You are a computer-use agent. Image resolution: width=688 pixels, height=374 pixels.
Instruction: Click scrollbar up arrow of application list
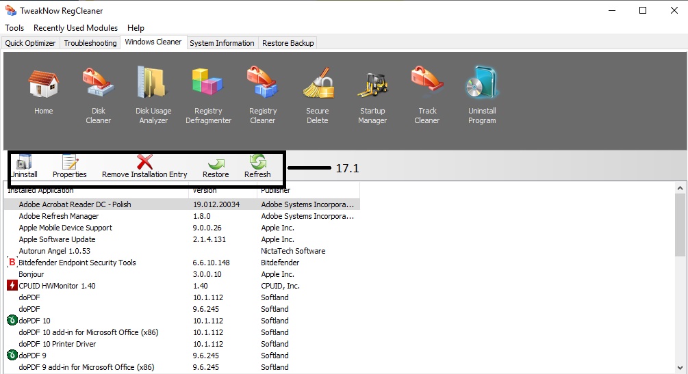[x=680, y=188]
